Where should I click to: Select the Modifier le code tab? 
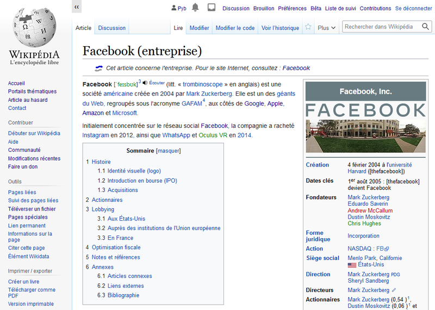click(235, 28)
